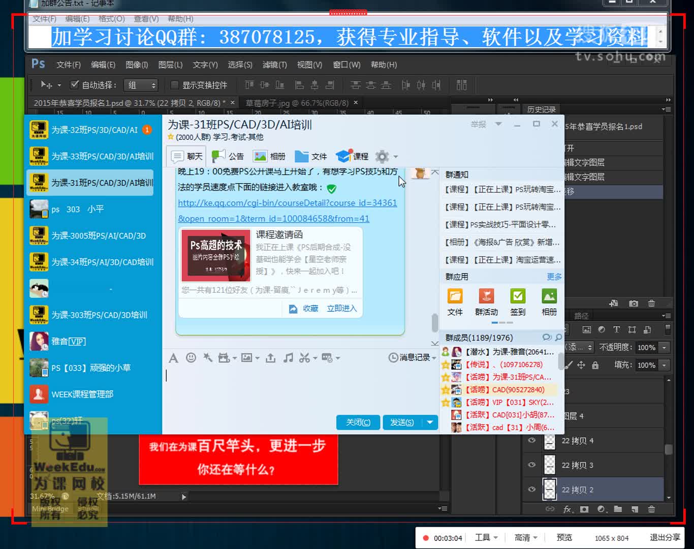This screenshot has height=549, width=694.
Task: Switch to the 课程 tab
Action: coord(352,156)
